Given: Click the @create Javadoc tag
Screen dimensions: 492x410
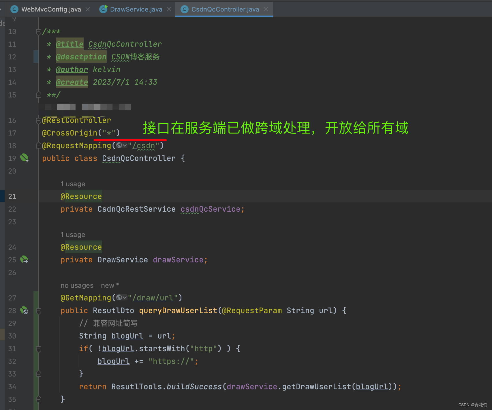Looking at the screenshot, I should (72, 82).
